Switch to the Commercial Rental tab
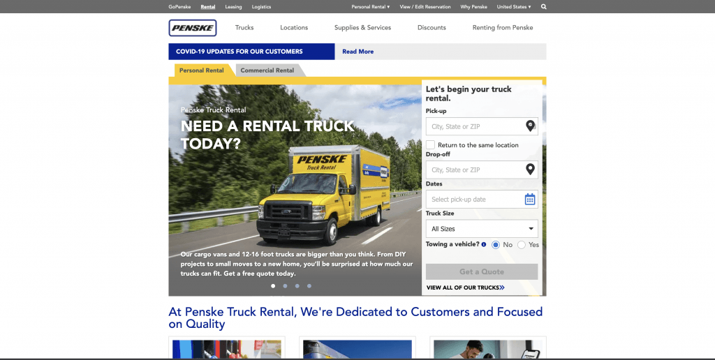Image resolution: width=715 pixels, height=360 pixels. pyautogui.click(x=267, y=70)
